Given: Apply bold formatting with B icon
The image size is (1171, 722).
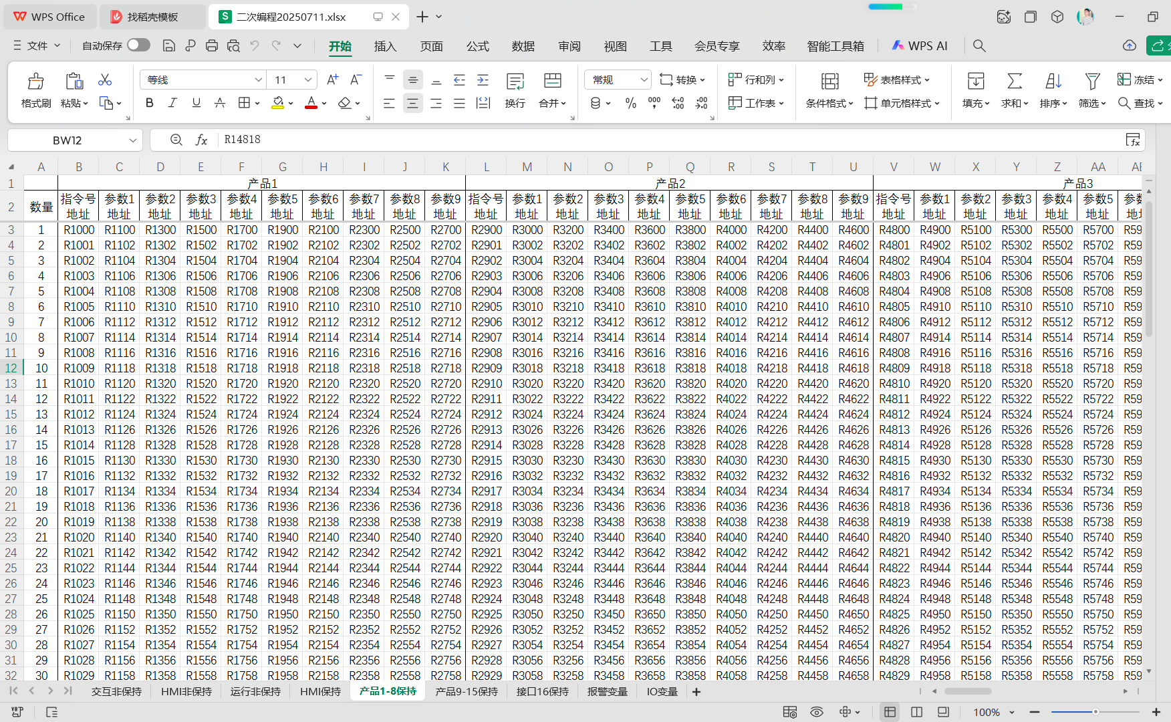Looking at the screenshot, I should pyautogui.click(x=150, y=103).
